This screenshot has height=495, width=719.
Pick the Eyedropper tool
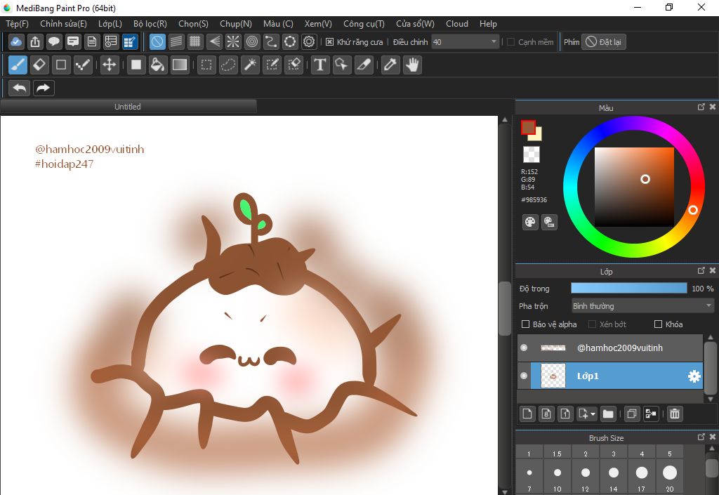[390, 65]
